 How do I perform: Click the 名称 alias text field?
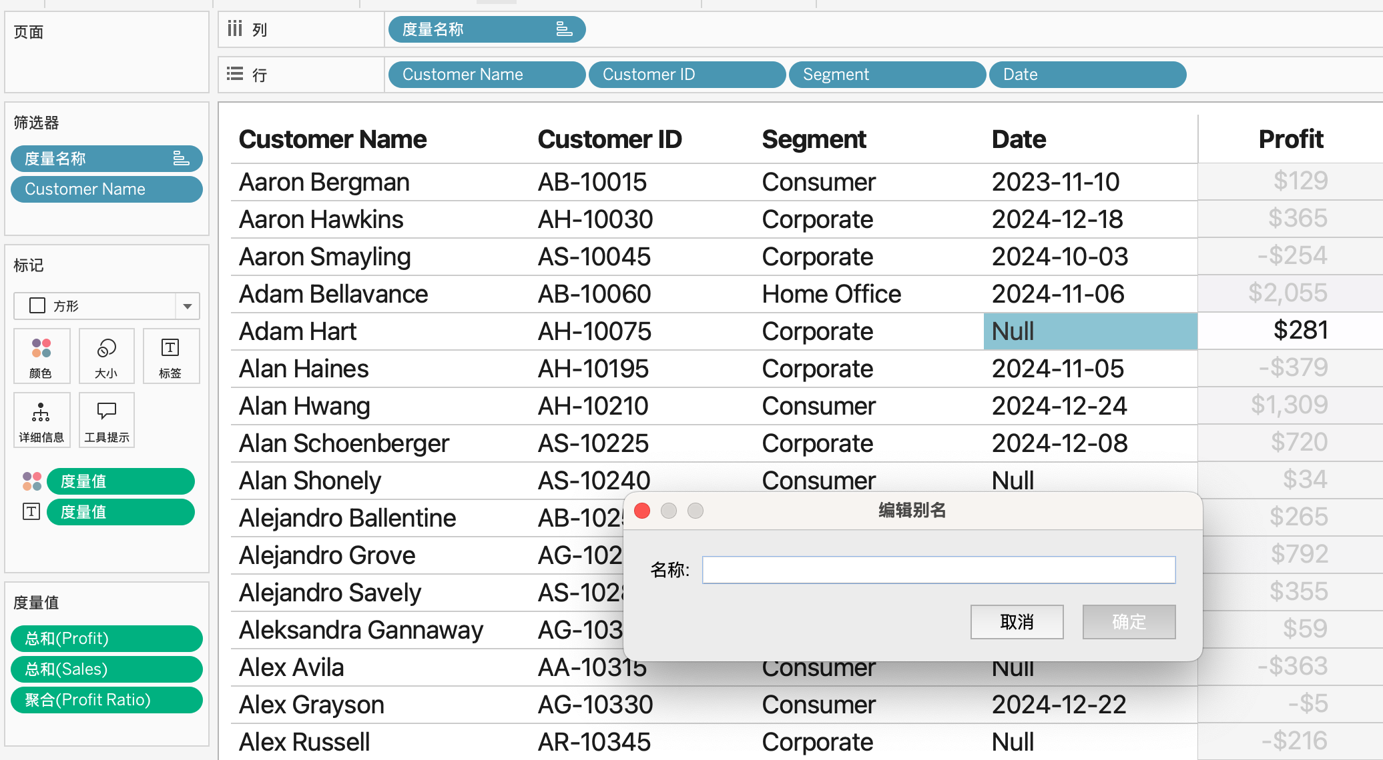pyautogui.click(x=938, y=570)
